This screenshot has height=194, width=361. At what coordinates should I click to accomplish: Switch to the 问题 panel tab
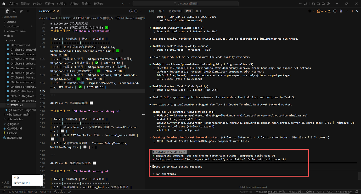click(x=152, y=11)
